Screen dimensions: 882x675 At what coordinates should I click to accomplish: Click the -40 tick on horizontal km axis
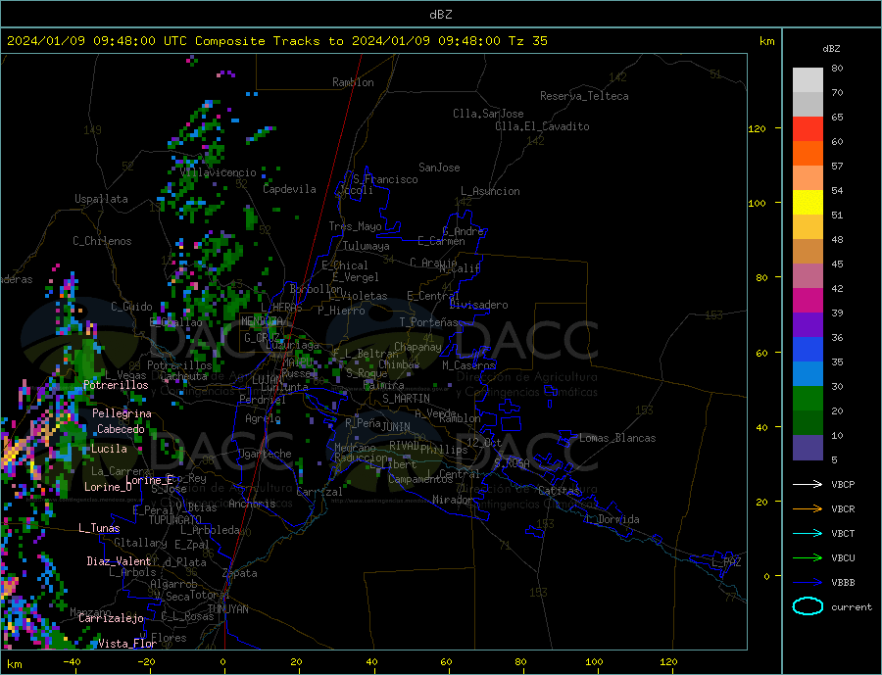(72, 662)
